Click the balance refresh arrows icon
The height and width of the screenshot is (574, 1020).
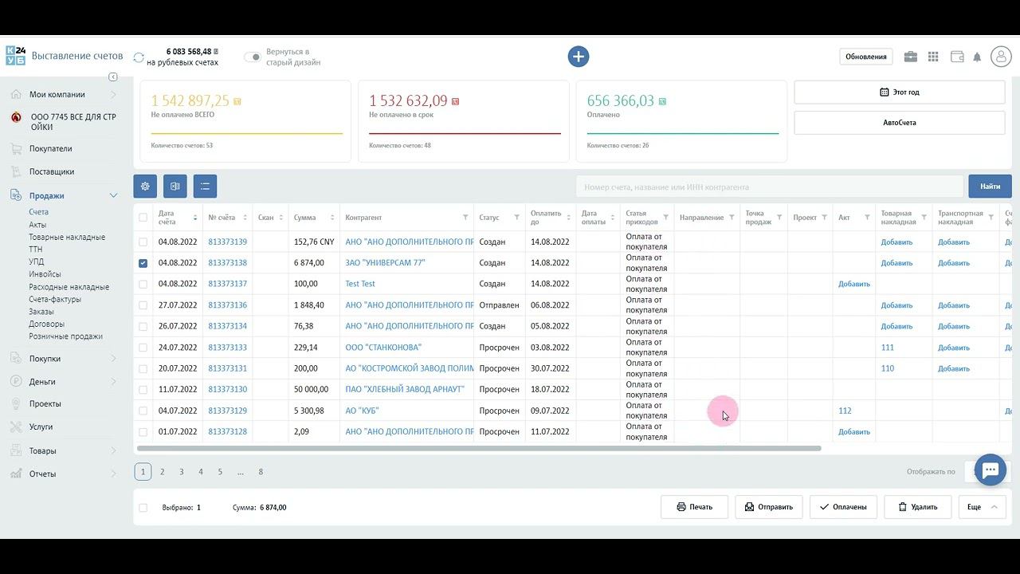(x=139, y=57)
